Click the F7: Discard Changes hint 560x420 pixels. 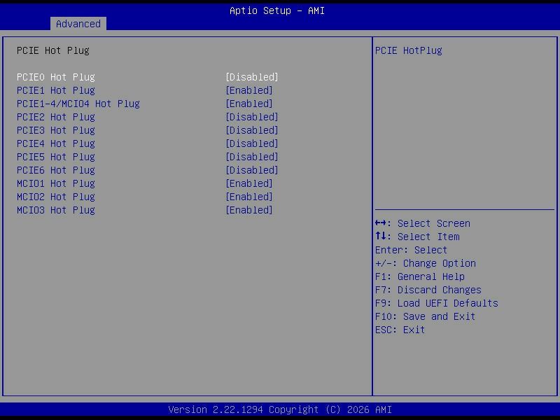pos(428,290)
